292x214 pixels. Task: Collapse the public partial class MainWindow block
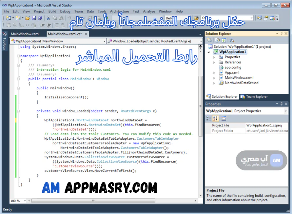[18, 79]
